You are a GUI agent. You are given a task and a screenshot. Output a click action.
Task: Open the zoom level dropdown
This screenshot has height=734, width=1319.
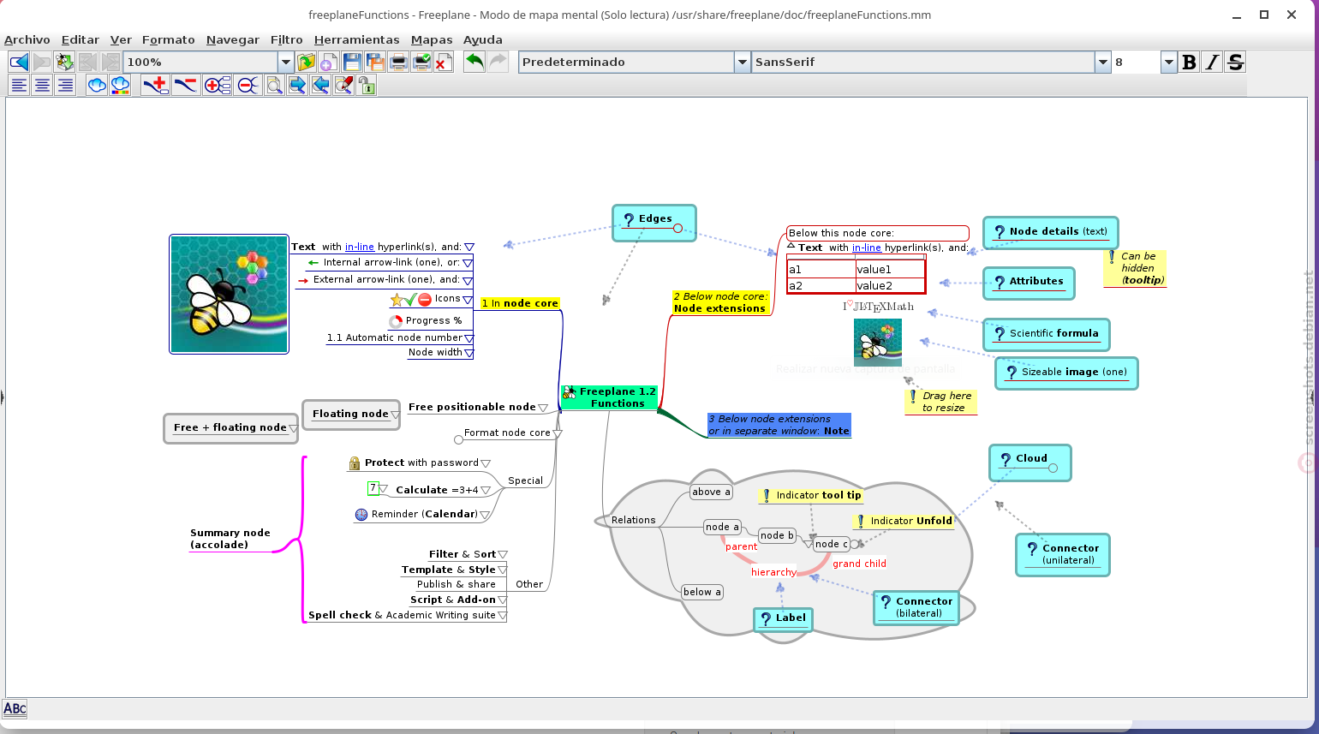pyautogui.click(x=286, y=62)
